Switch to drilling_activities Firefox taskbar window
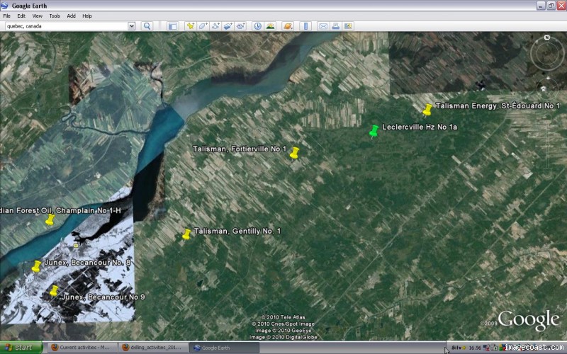567x354 pixels. click(153, 348)
